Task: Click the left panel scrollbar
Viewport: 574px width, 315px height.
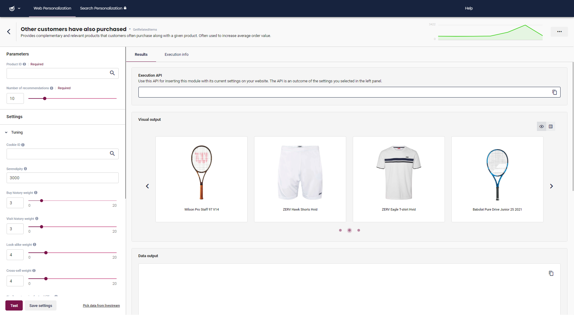Action: coord(126,122)
